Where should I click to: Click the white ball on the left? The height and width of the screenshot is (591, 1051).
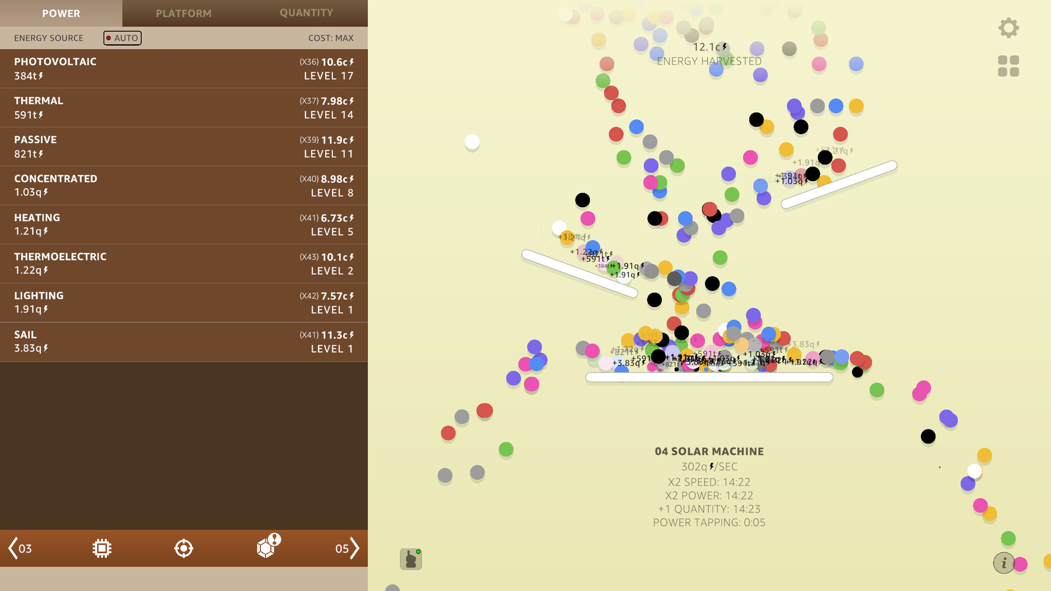472,142
